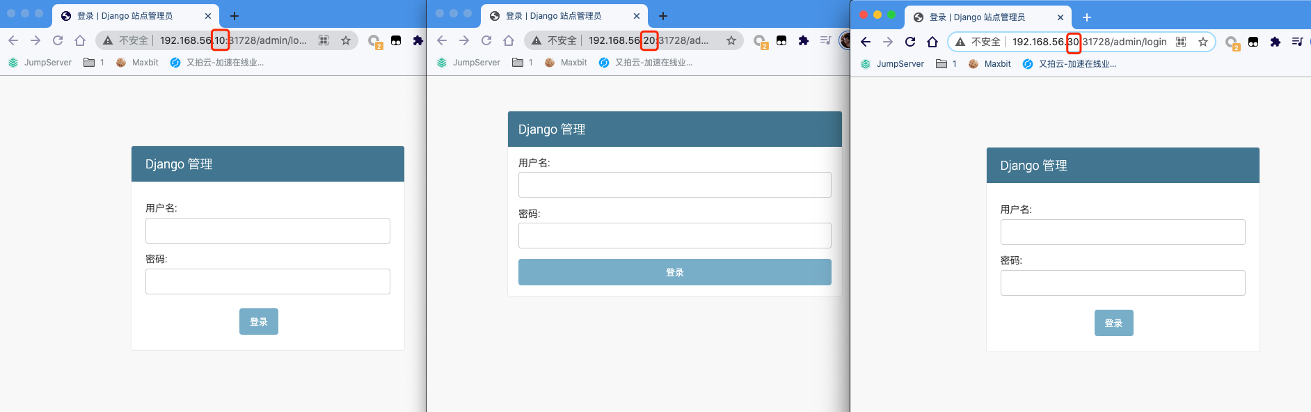Close the Django tab in the middle window
This screenshot has height=412, width=1311.
point(637,16)
